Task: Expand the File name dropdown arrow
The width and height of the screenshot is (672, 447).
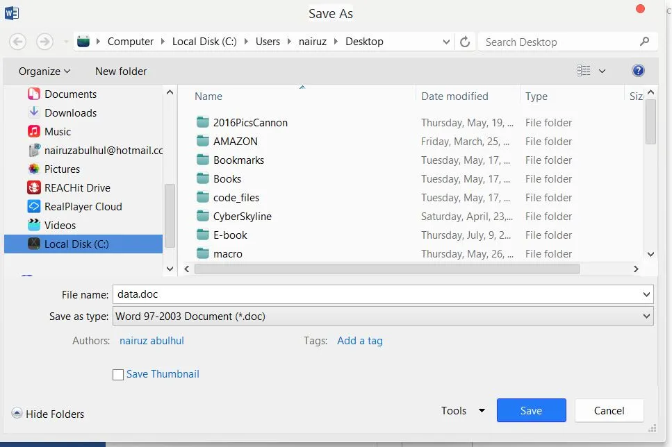Action: [646, 294]
